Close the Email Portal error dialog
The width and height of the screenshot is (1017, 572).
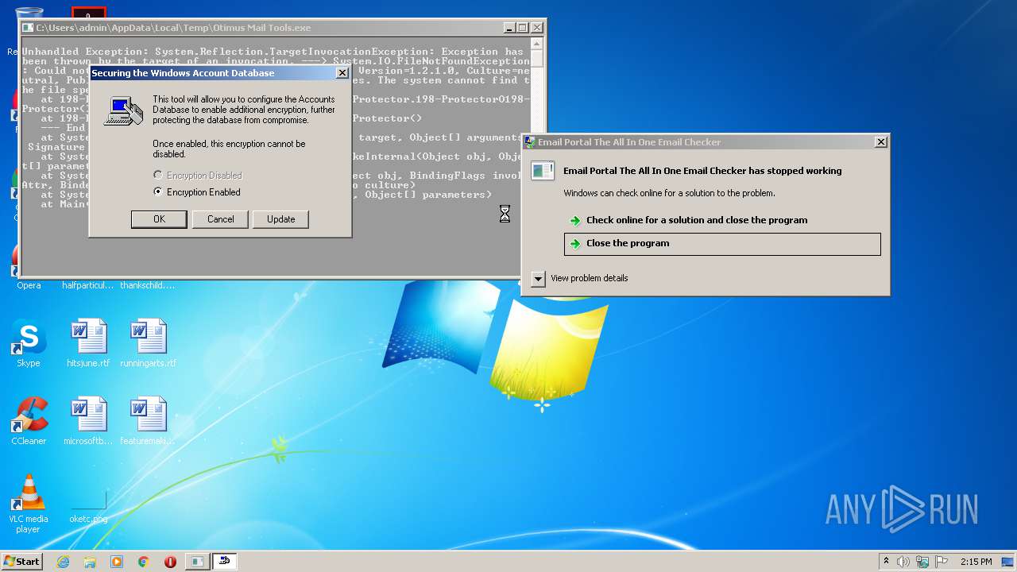click(x=880, y=142)
